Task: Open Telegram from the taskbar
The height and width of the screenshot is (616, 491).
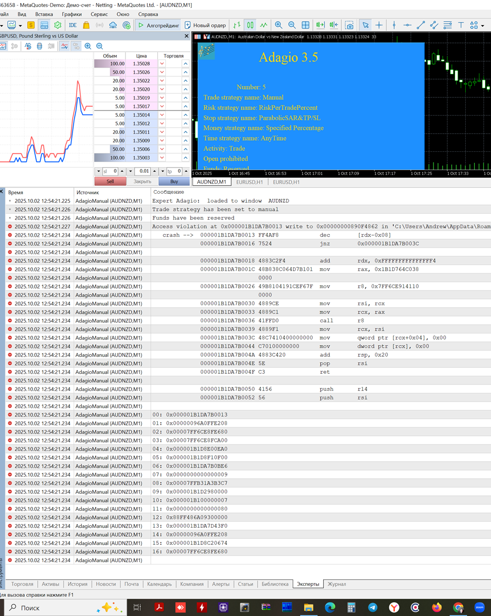Action: click(x=373, y=607)
